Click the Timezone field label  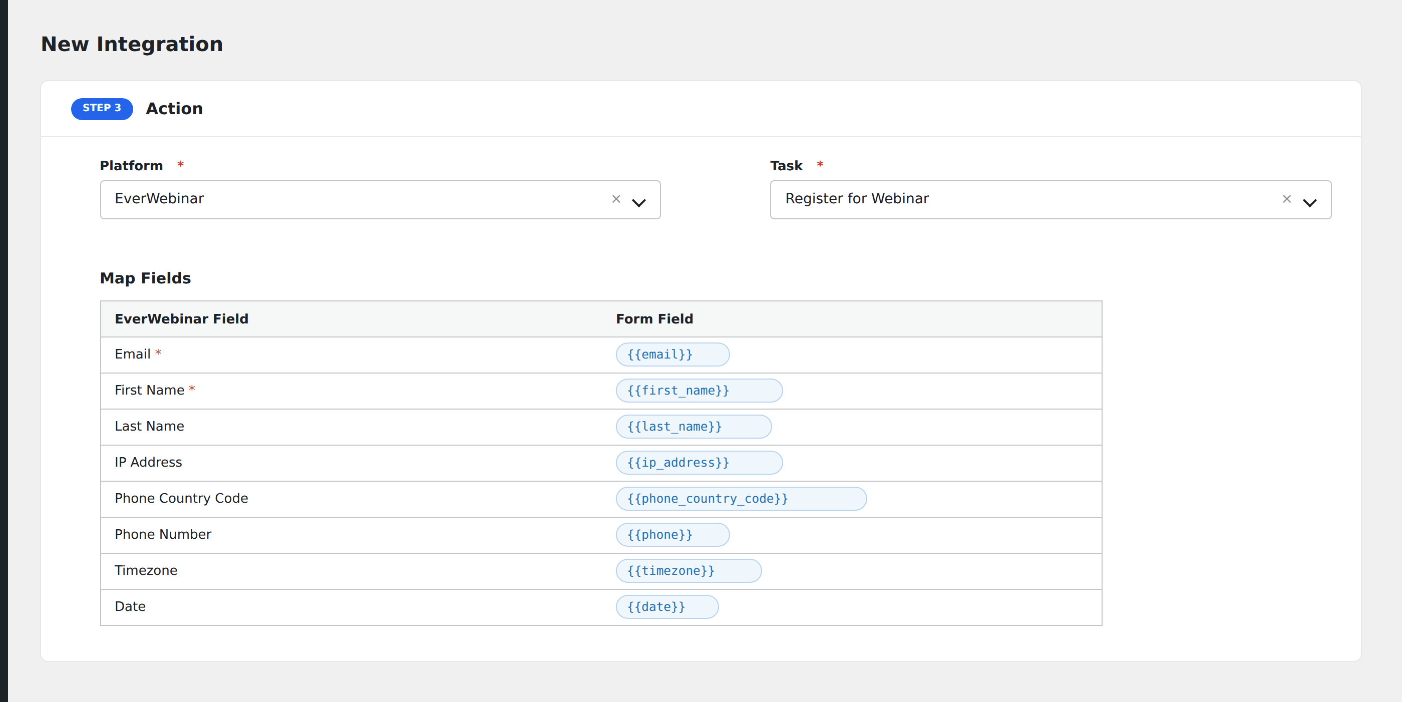click(146, 570)
